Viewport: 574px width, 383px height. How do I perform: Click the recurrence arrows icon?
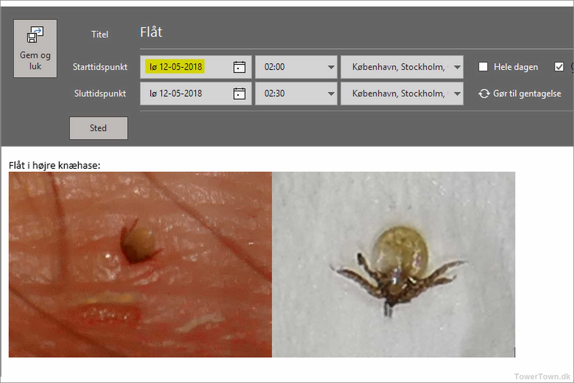click(x=484, y=94)
